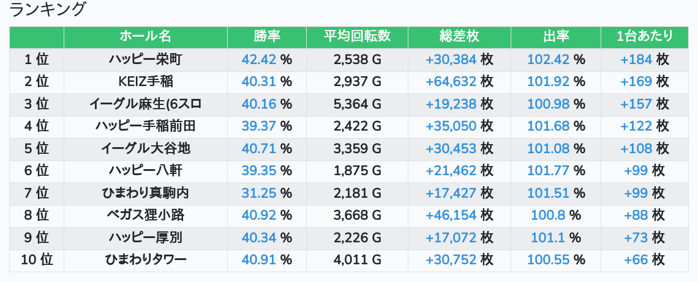The height and width of the screenshot is (282, 698).
Task: Click the ベガス狸小路 hall name
Action: tap(146, 215)
